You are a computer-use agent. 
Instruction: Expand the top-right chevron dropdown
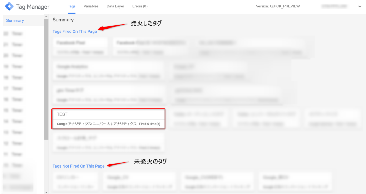[x=360, y=6]
